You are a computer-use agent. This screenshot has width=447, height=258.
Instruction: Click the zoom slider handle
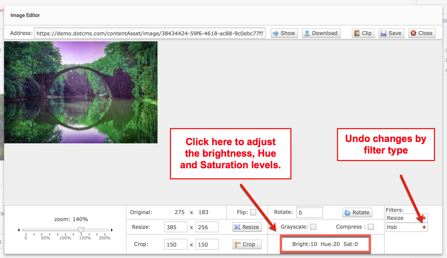81,230
